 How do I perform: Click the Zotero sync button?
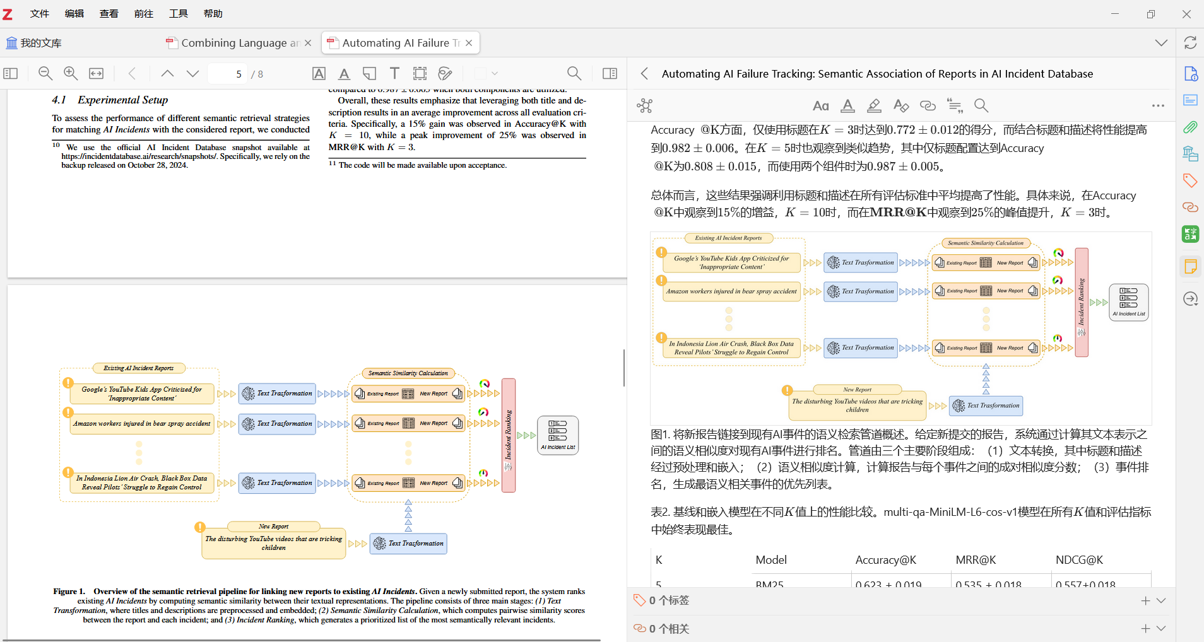click(x=1190, y=43)
